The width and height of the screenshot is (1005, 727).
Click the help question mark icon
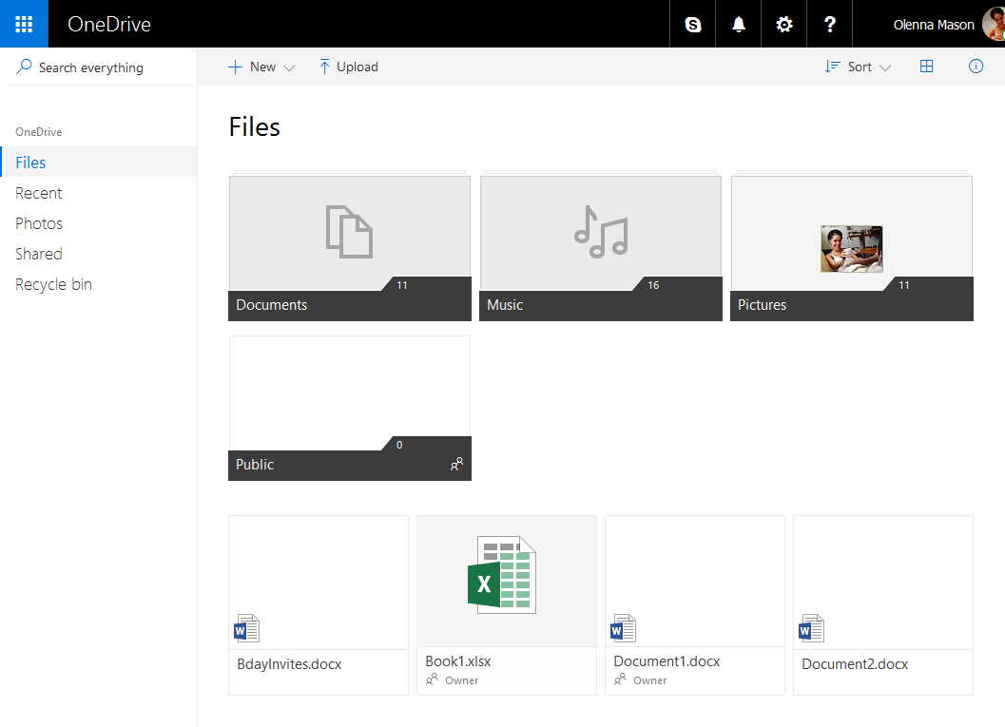click(830, 25)
